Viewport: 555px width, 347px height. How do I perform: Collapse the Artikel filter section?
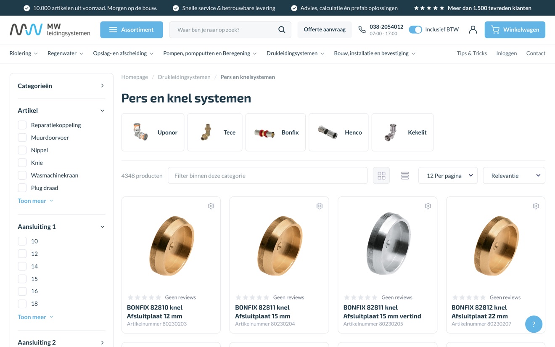click(x=61, y=111)
